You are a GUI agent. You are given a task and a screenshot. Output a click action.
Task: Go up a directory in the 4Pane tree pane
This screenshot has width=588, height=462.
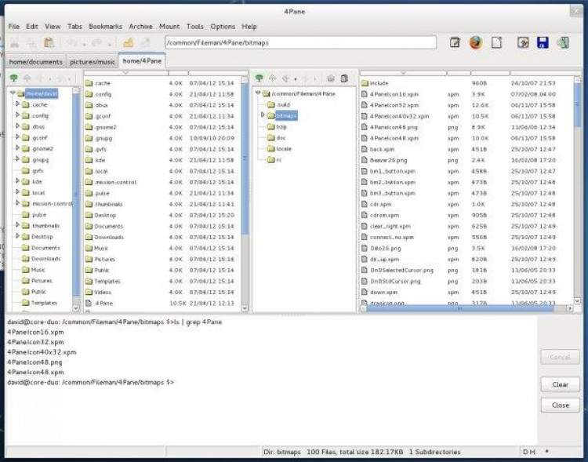click(x=272, y=78)
